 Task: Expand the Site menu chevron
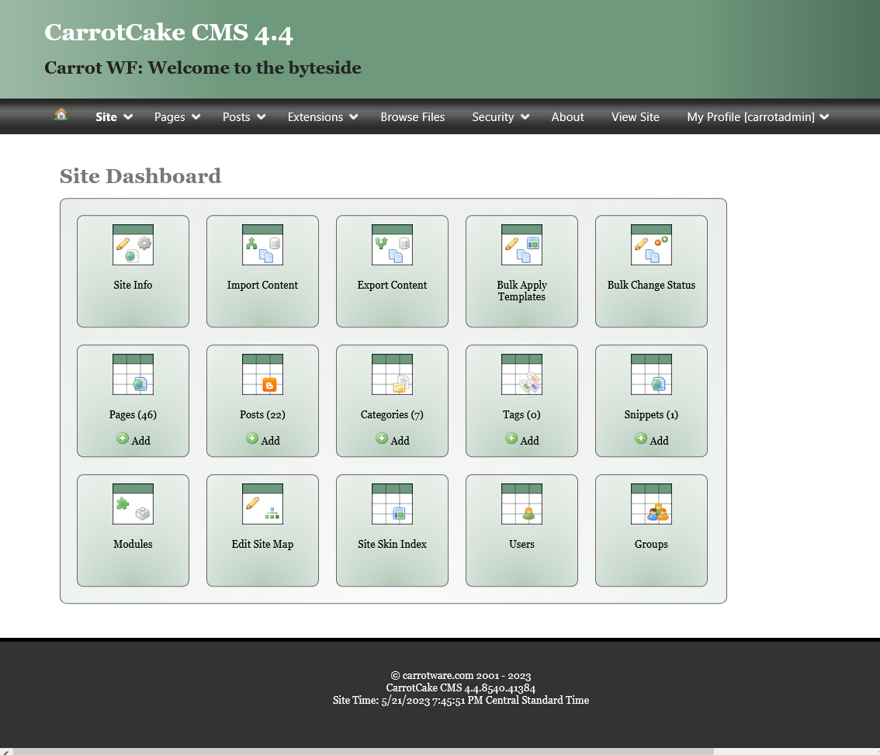pos(128,116)
